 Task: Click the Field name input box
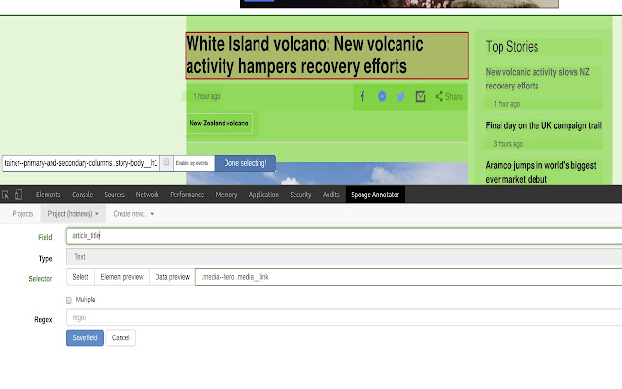[x=344, y=235]
